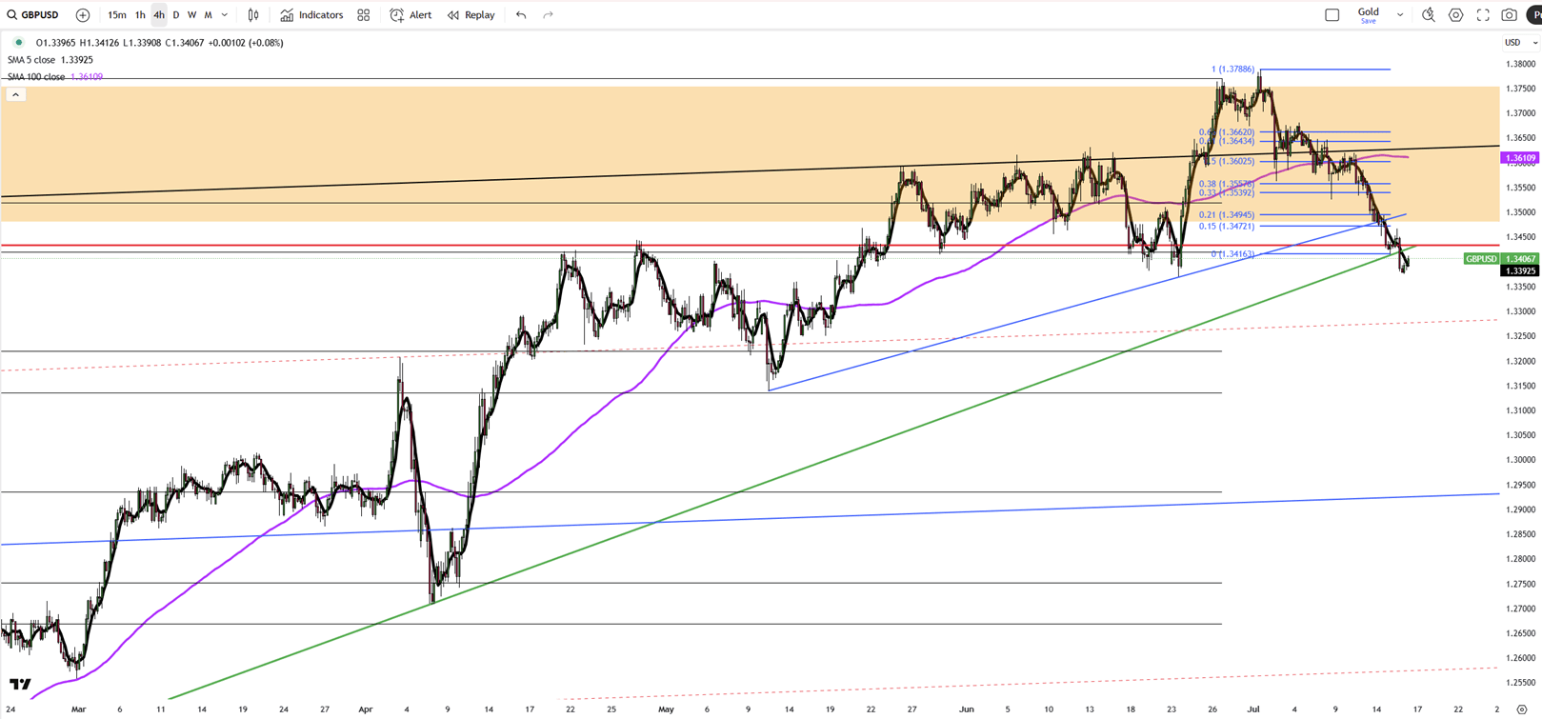Screen dimensions: 1542x719
Task: Take a chart snapshot with camera icon
Action: click(x=1510, y=15)
